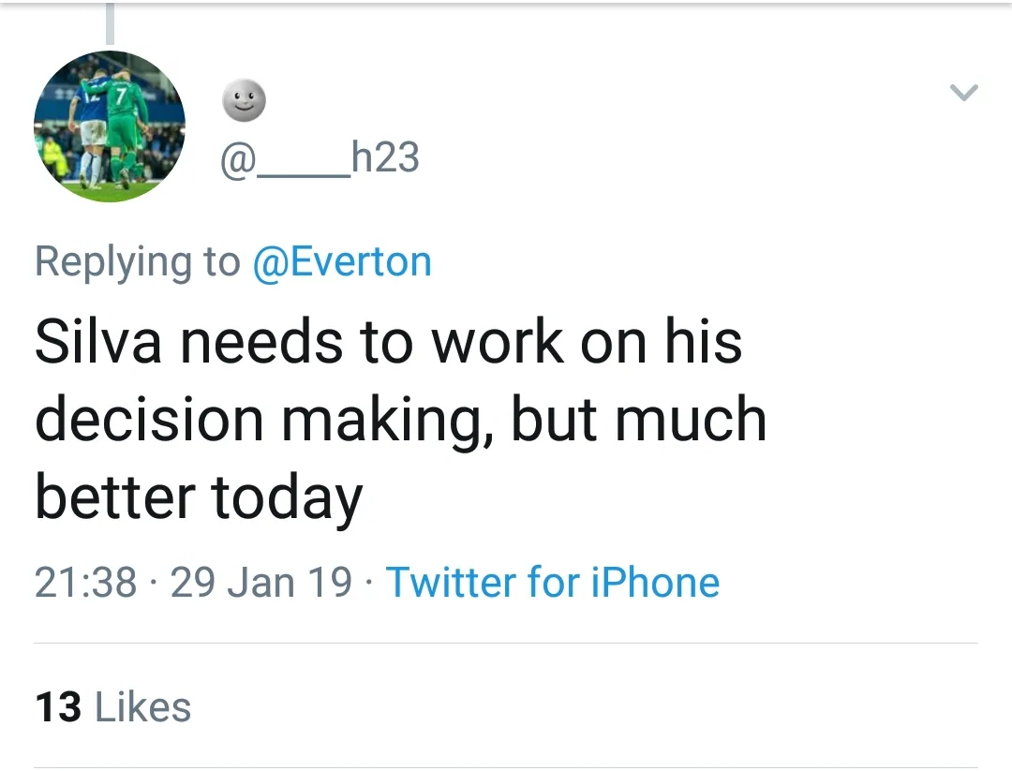Image resolution: width=1012 pixels, height=771 pixels.
Task: Click the 'h23' ending of the username
Action: [385, 158]
